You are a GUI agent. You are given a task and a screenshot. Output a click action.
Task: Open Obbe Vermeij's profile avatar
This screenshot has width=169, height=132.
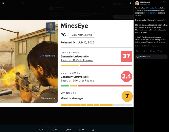coord(137,3)
